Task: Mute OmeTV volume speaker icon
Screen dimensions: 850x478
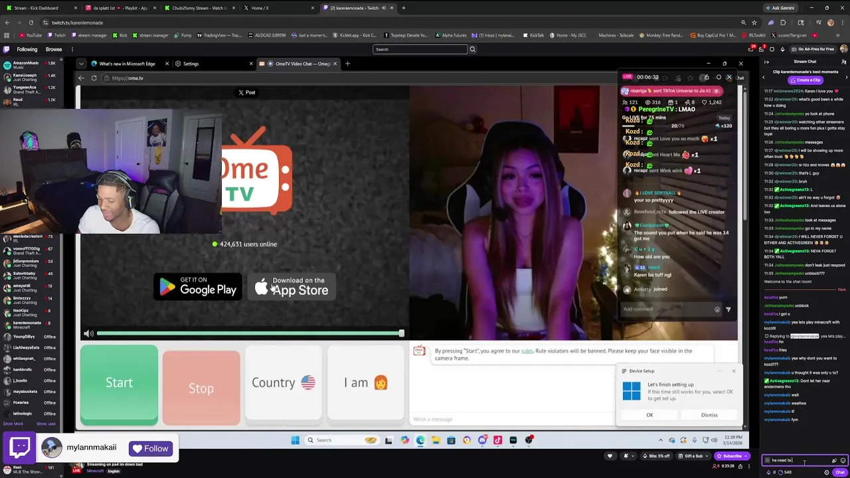Action: [88, 333]
